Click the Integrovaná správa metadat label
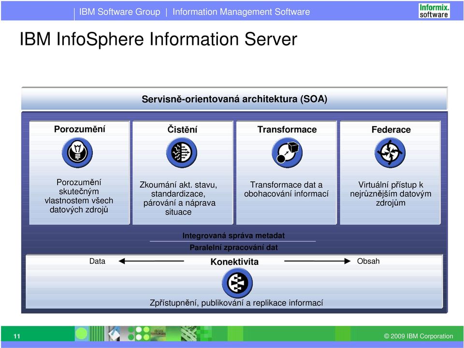This screenshot has height=348, width=464. [x=233, y=235]
